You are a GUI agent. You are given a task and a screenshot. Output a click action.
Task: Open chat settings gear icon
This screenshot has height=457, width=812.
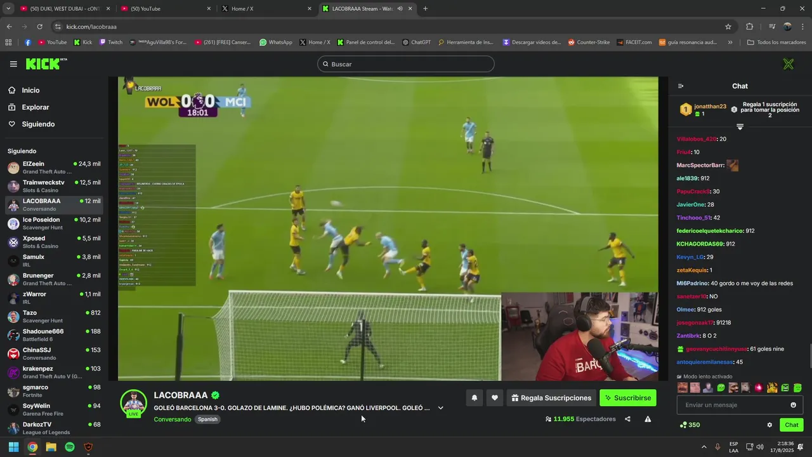pyautogui.click(x=769, y=425)
